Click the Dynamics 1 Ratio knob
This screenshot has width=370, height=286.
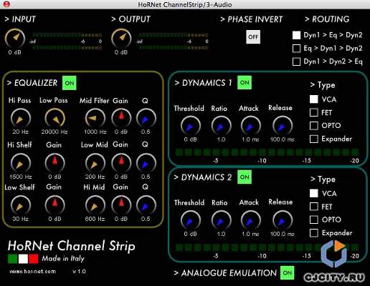pos(221,126)
